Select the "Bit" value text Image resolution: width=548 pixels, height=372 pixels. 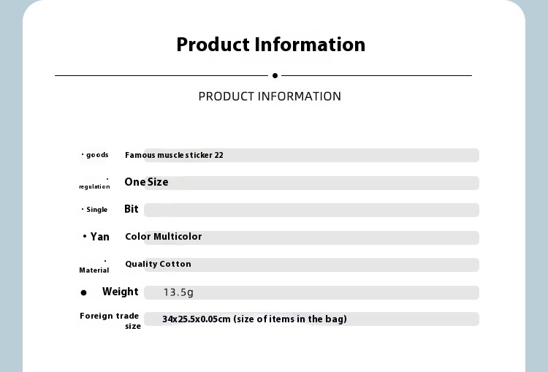[132, 209]
